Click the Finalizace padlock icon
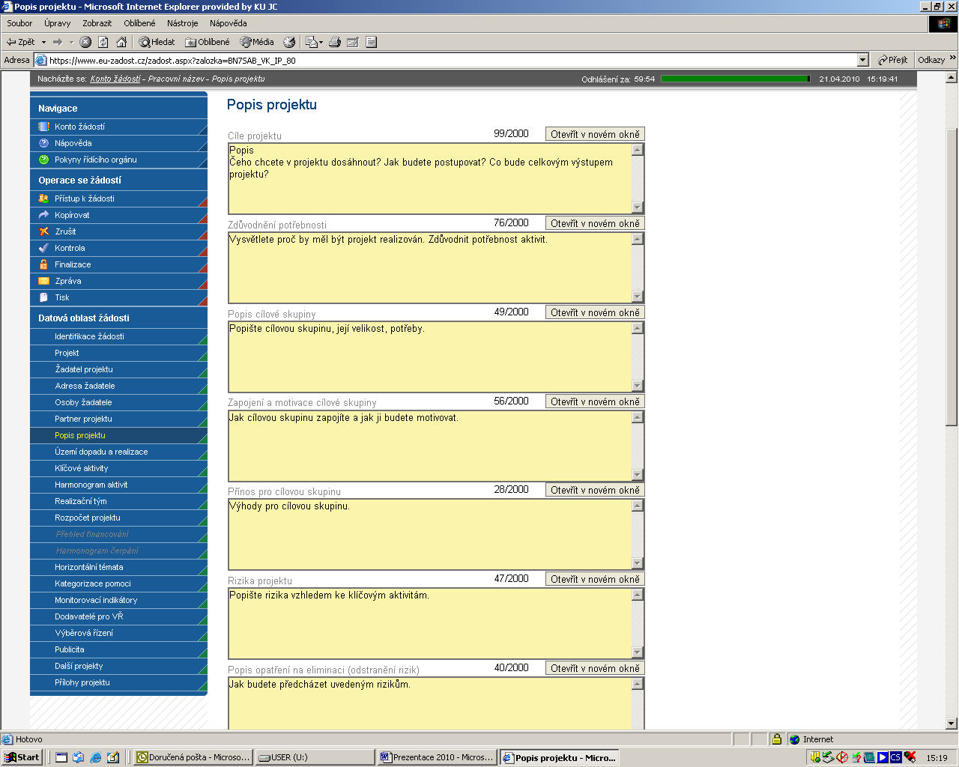 coord(43,264)
